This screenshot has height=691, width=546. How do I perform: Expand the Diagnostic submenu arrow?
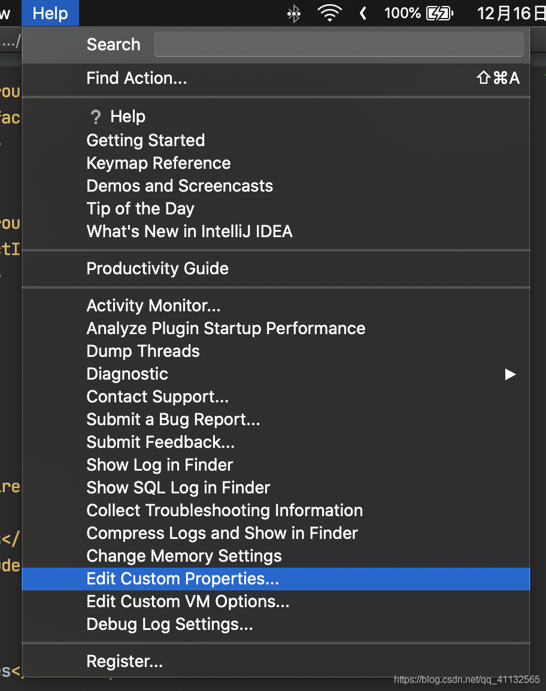[509, 374]
